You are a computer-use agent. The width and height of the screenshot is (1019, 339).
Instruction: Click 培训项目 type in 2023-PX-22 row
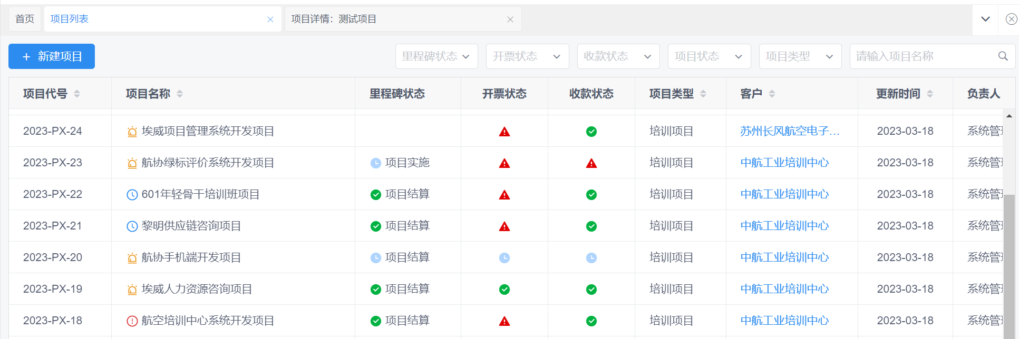point(672,194)
